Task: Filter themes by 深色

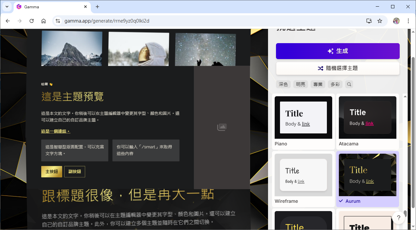Action: tap(283, 84)
